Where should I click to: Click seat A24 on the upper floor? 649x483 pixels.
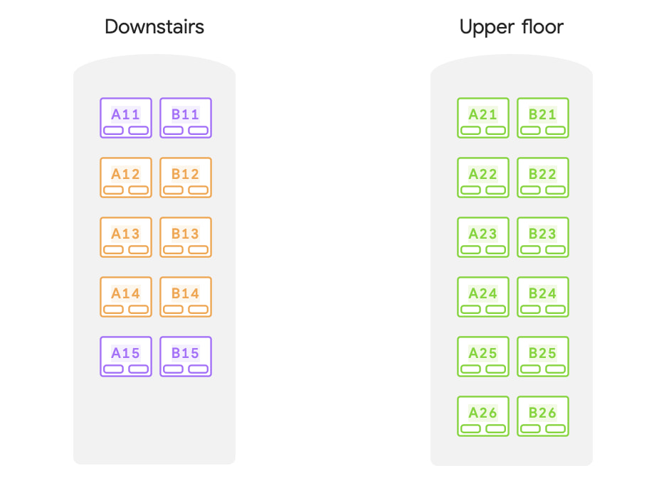click(x=483, y=297)
